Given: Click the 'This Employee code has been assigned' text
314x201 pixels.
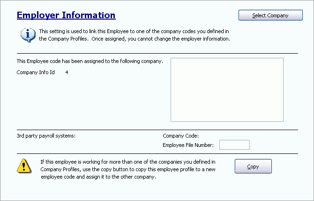Looking at the screenshot, I should 90,61.
